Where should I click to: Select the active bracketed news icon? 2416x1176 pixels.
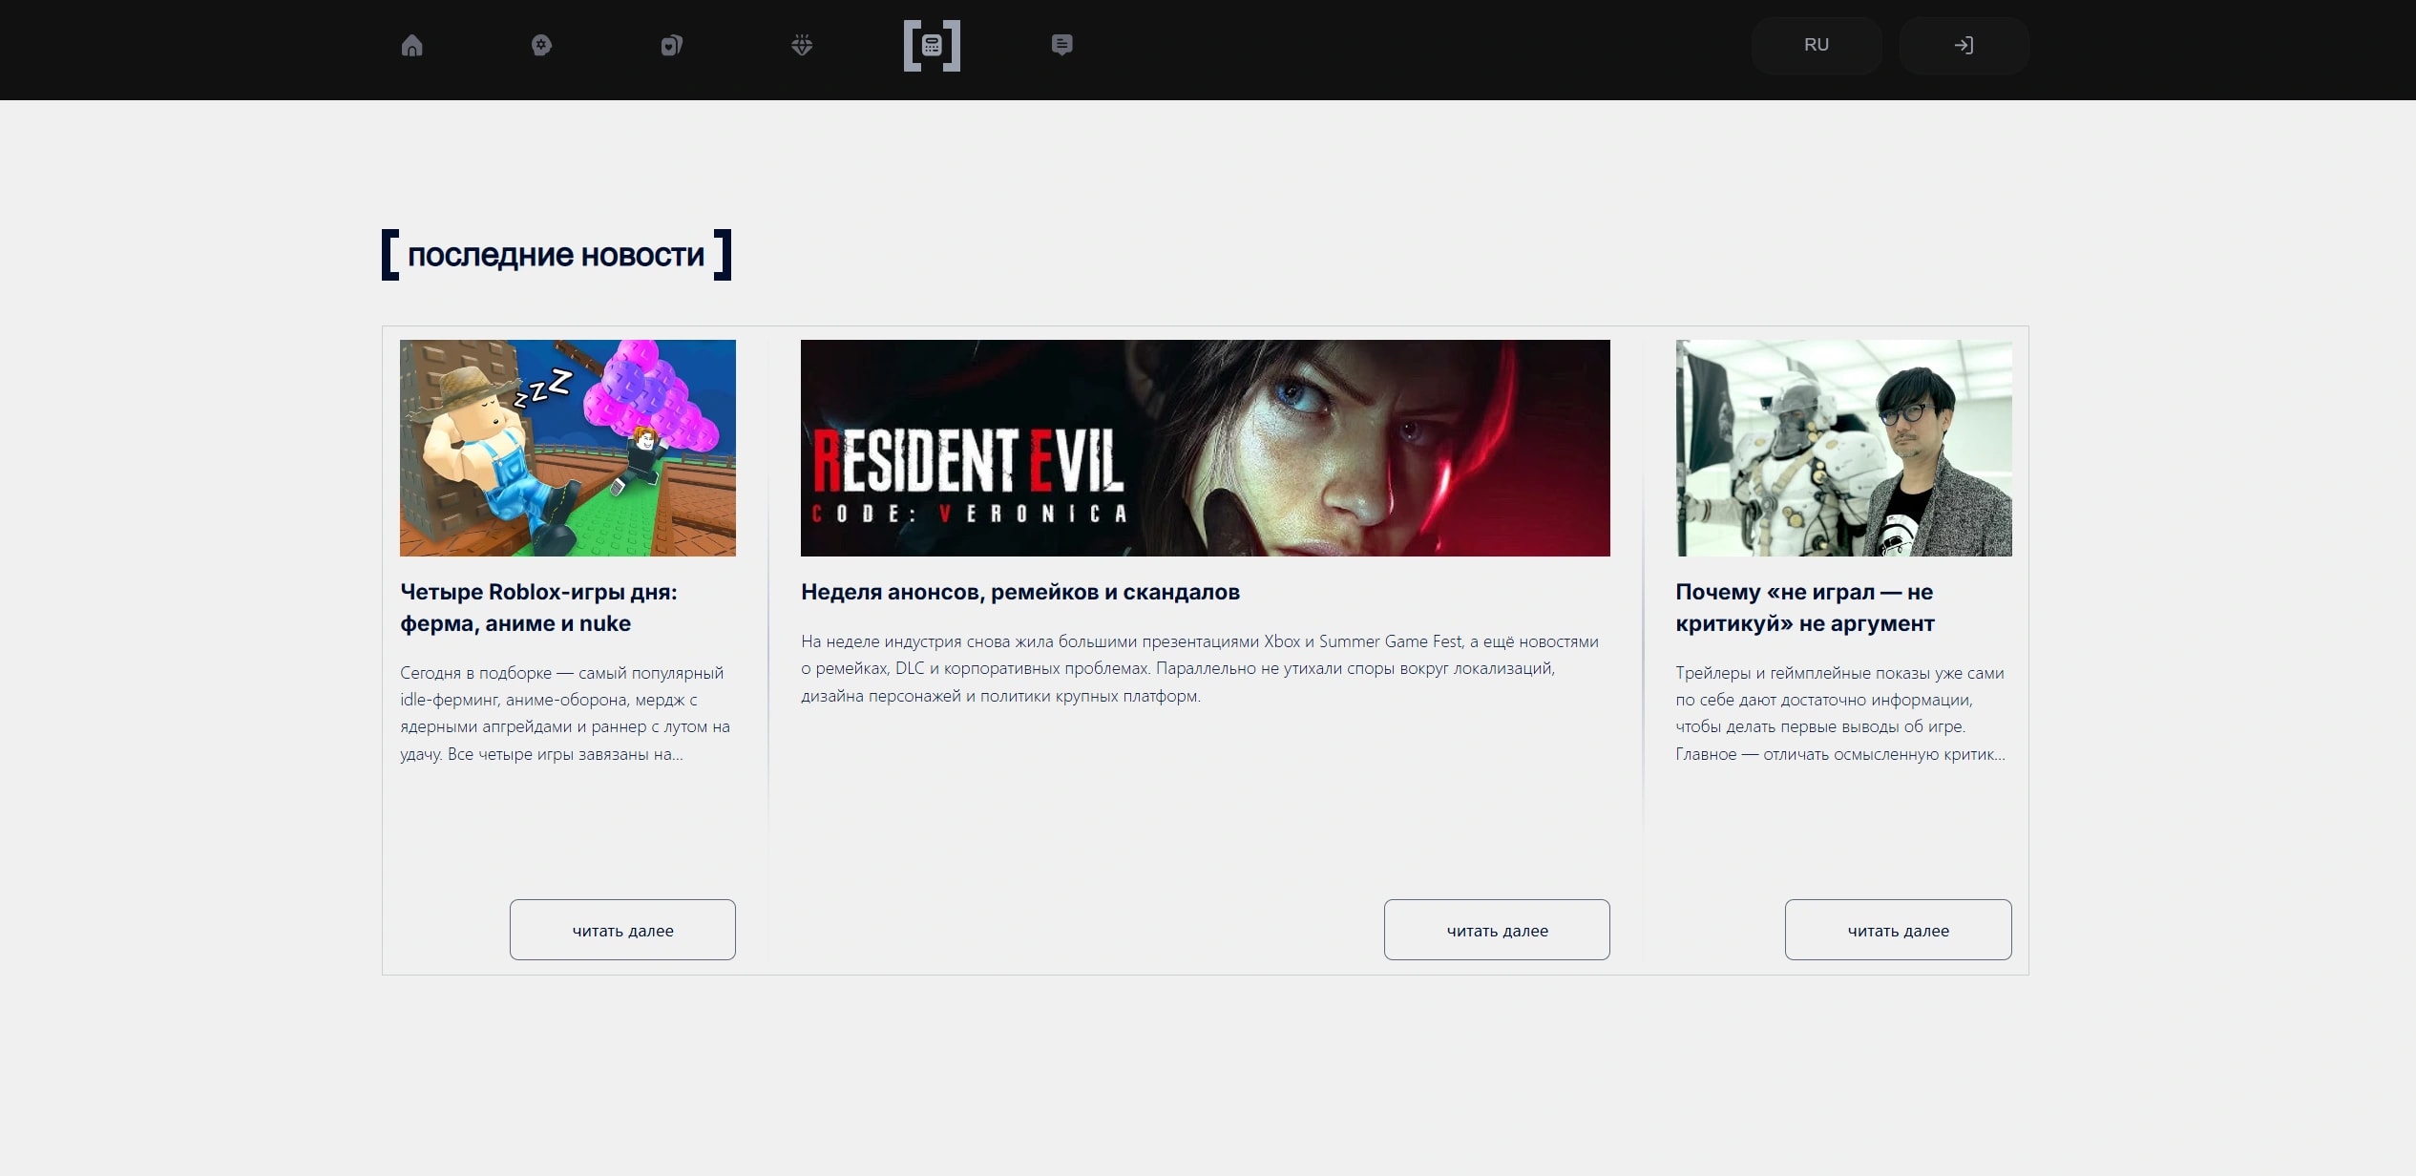[932, 45]
